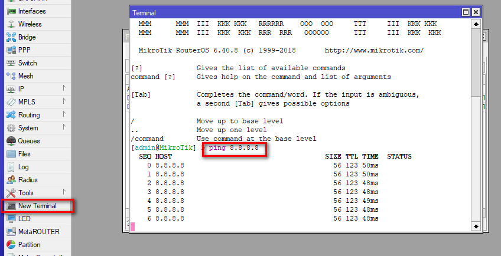Viewport: 501px width, 256px height.
Task: Expand the Routing submenu arrow
Action: (x=64, y=114)
